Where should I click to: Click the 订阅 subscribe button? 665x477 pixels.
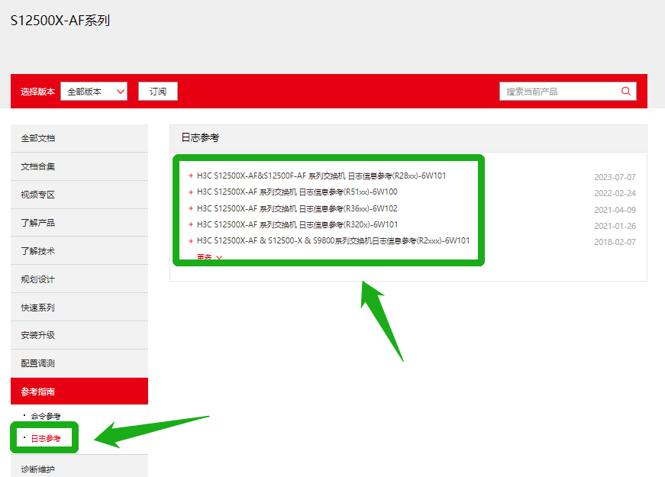coord(158,91)
